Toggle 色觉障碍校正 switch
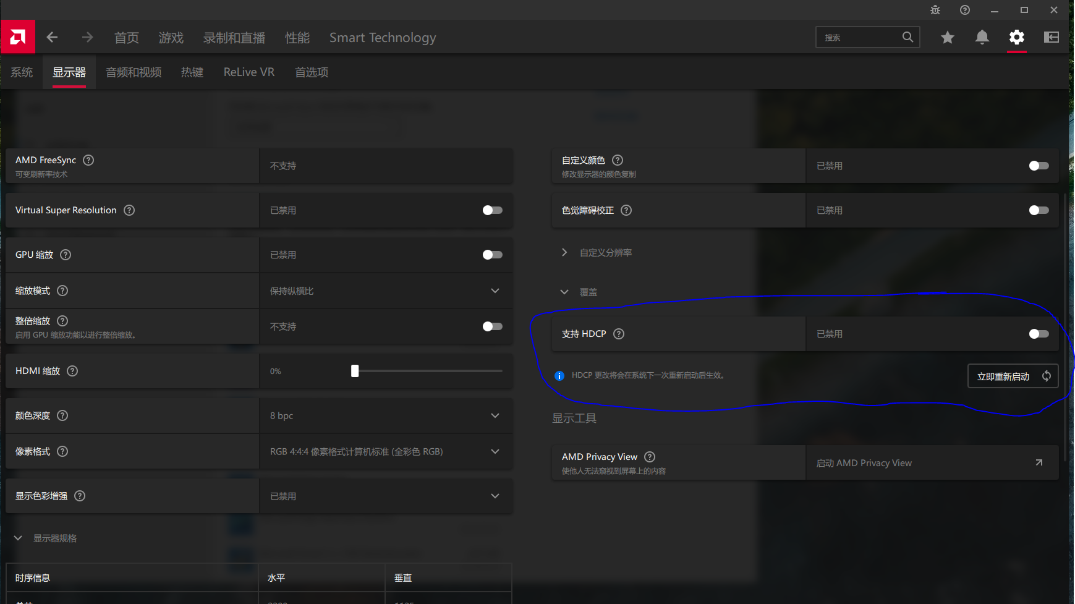 pos(1039,210)
